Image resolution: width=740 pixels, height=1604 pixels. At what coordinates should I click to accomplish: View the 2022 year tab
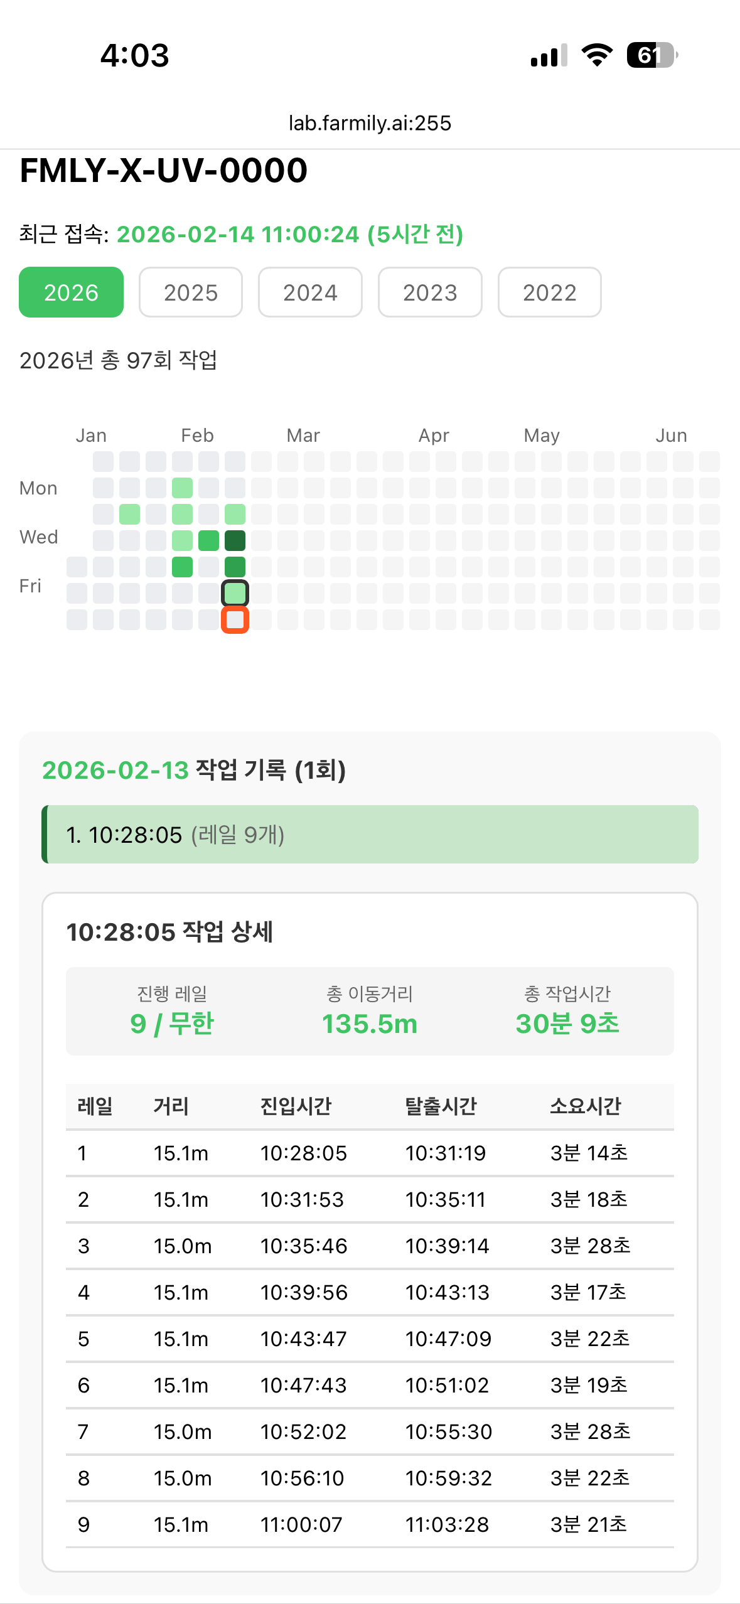click(549, 292)
